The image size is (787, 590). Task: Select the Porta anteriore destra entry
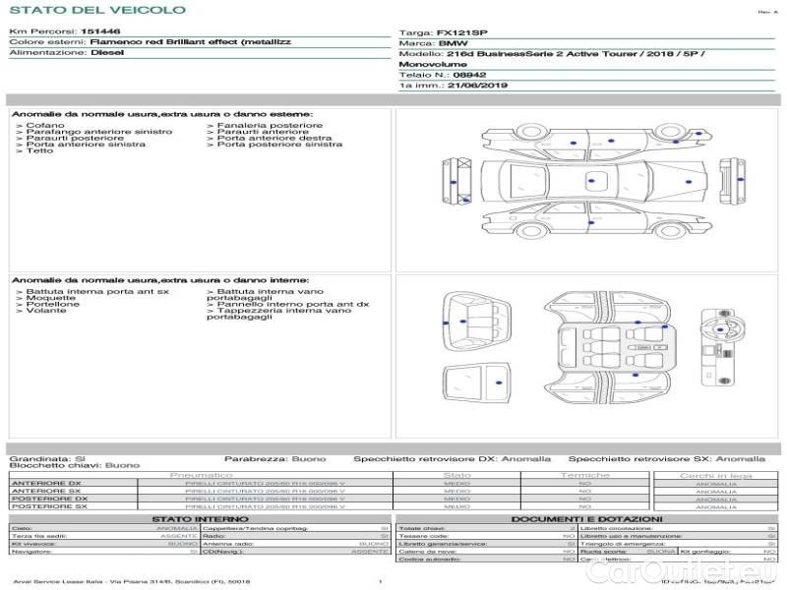click(x=269, y=138)
